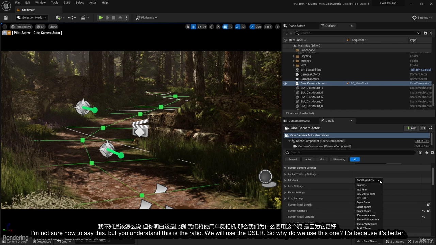The width and height of the screenshot is (436, 245).
Task: Open Perspective view mode button
Action: coord(21,27)
